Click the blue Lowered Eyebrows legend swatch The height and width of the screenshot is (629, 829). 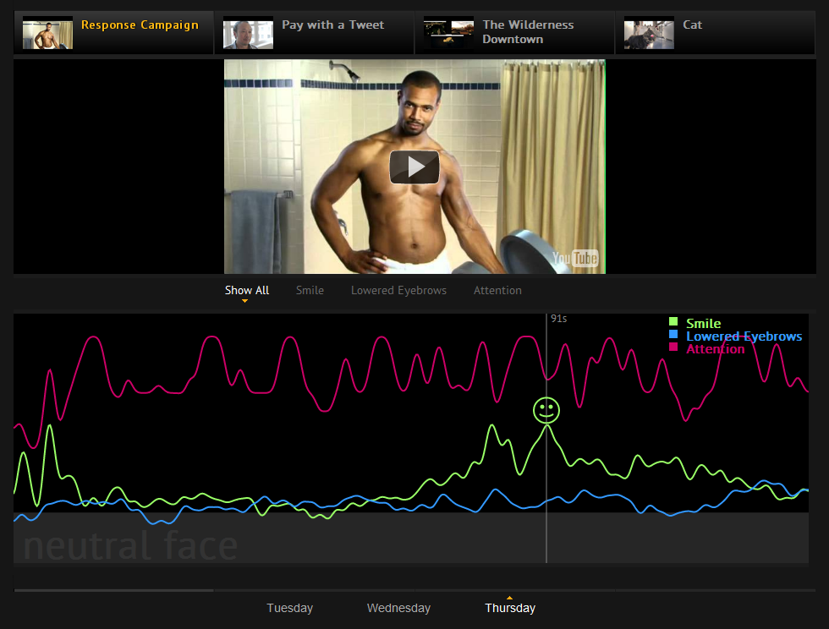tap(673, 335)
